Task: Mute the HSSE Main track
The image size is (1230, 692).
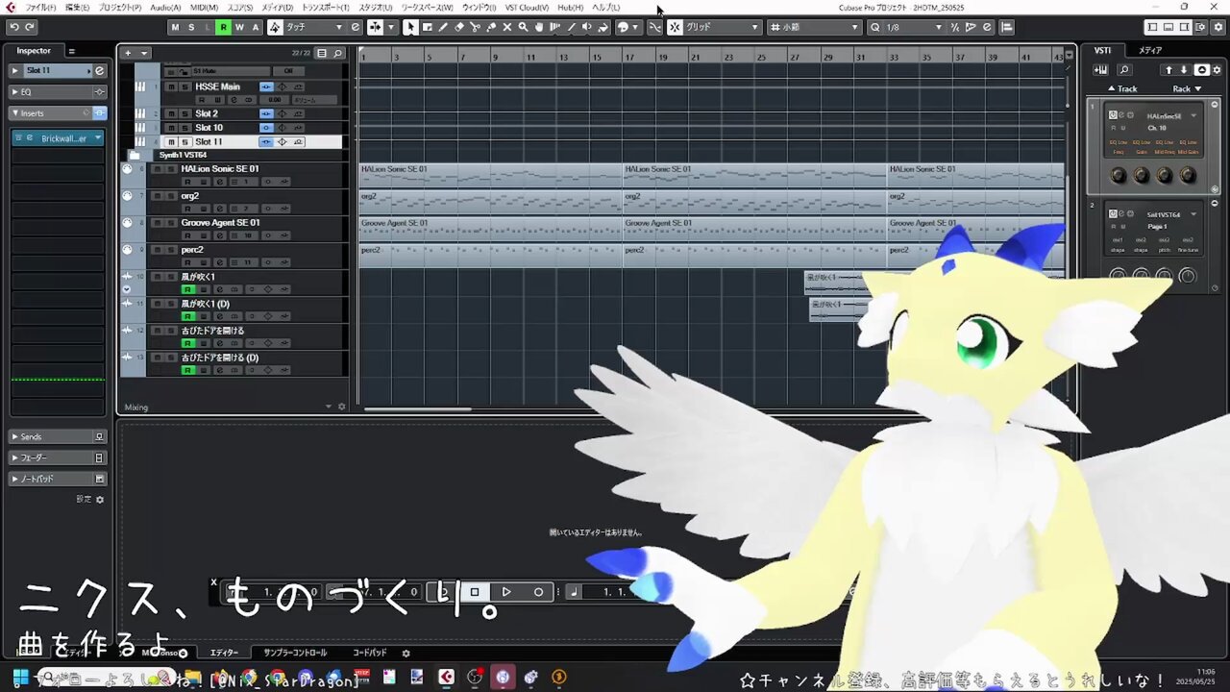Action: click(x=171, y=86)
